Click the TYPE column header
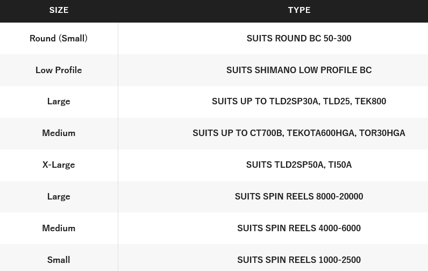428x271 pixels. pos(299,10)
